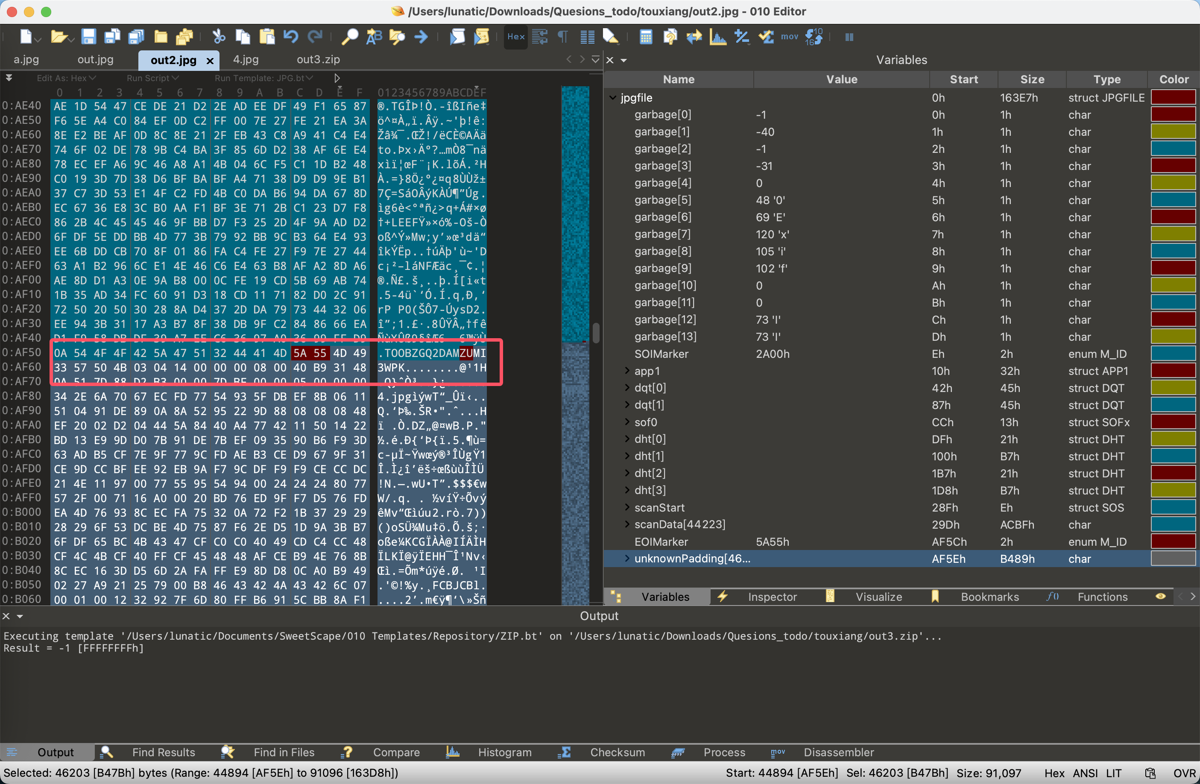Click the highlighter marker icon
This screenshot has width=1200, height=784.
point(611,36)
